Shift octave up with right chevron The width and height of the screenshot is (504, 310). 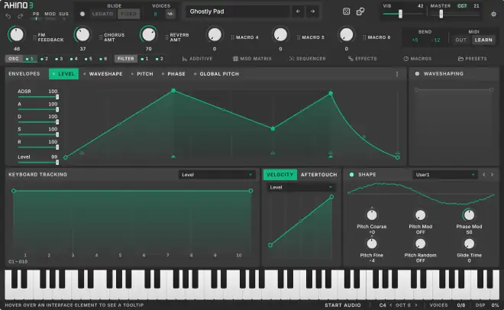point(416,305)
